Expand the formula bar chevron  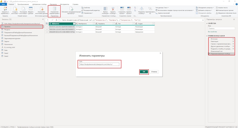tap(203, 20)
